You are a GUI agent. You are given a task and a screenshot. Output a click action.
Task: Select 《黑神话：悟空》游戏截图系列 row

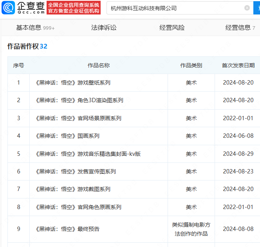[134, 189]
